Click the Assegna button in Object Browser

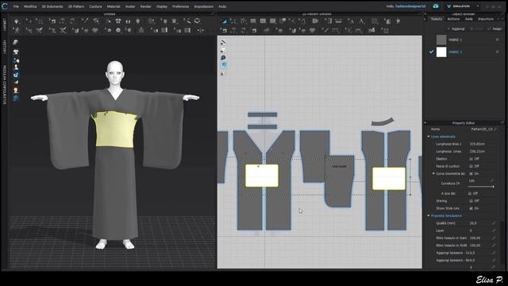[495, 29]
